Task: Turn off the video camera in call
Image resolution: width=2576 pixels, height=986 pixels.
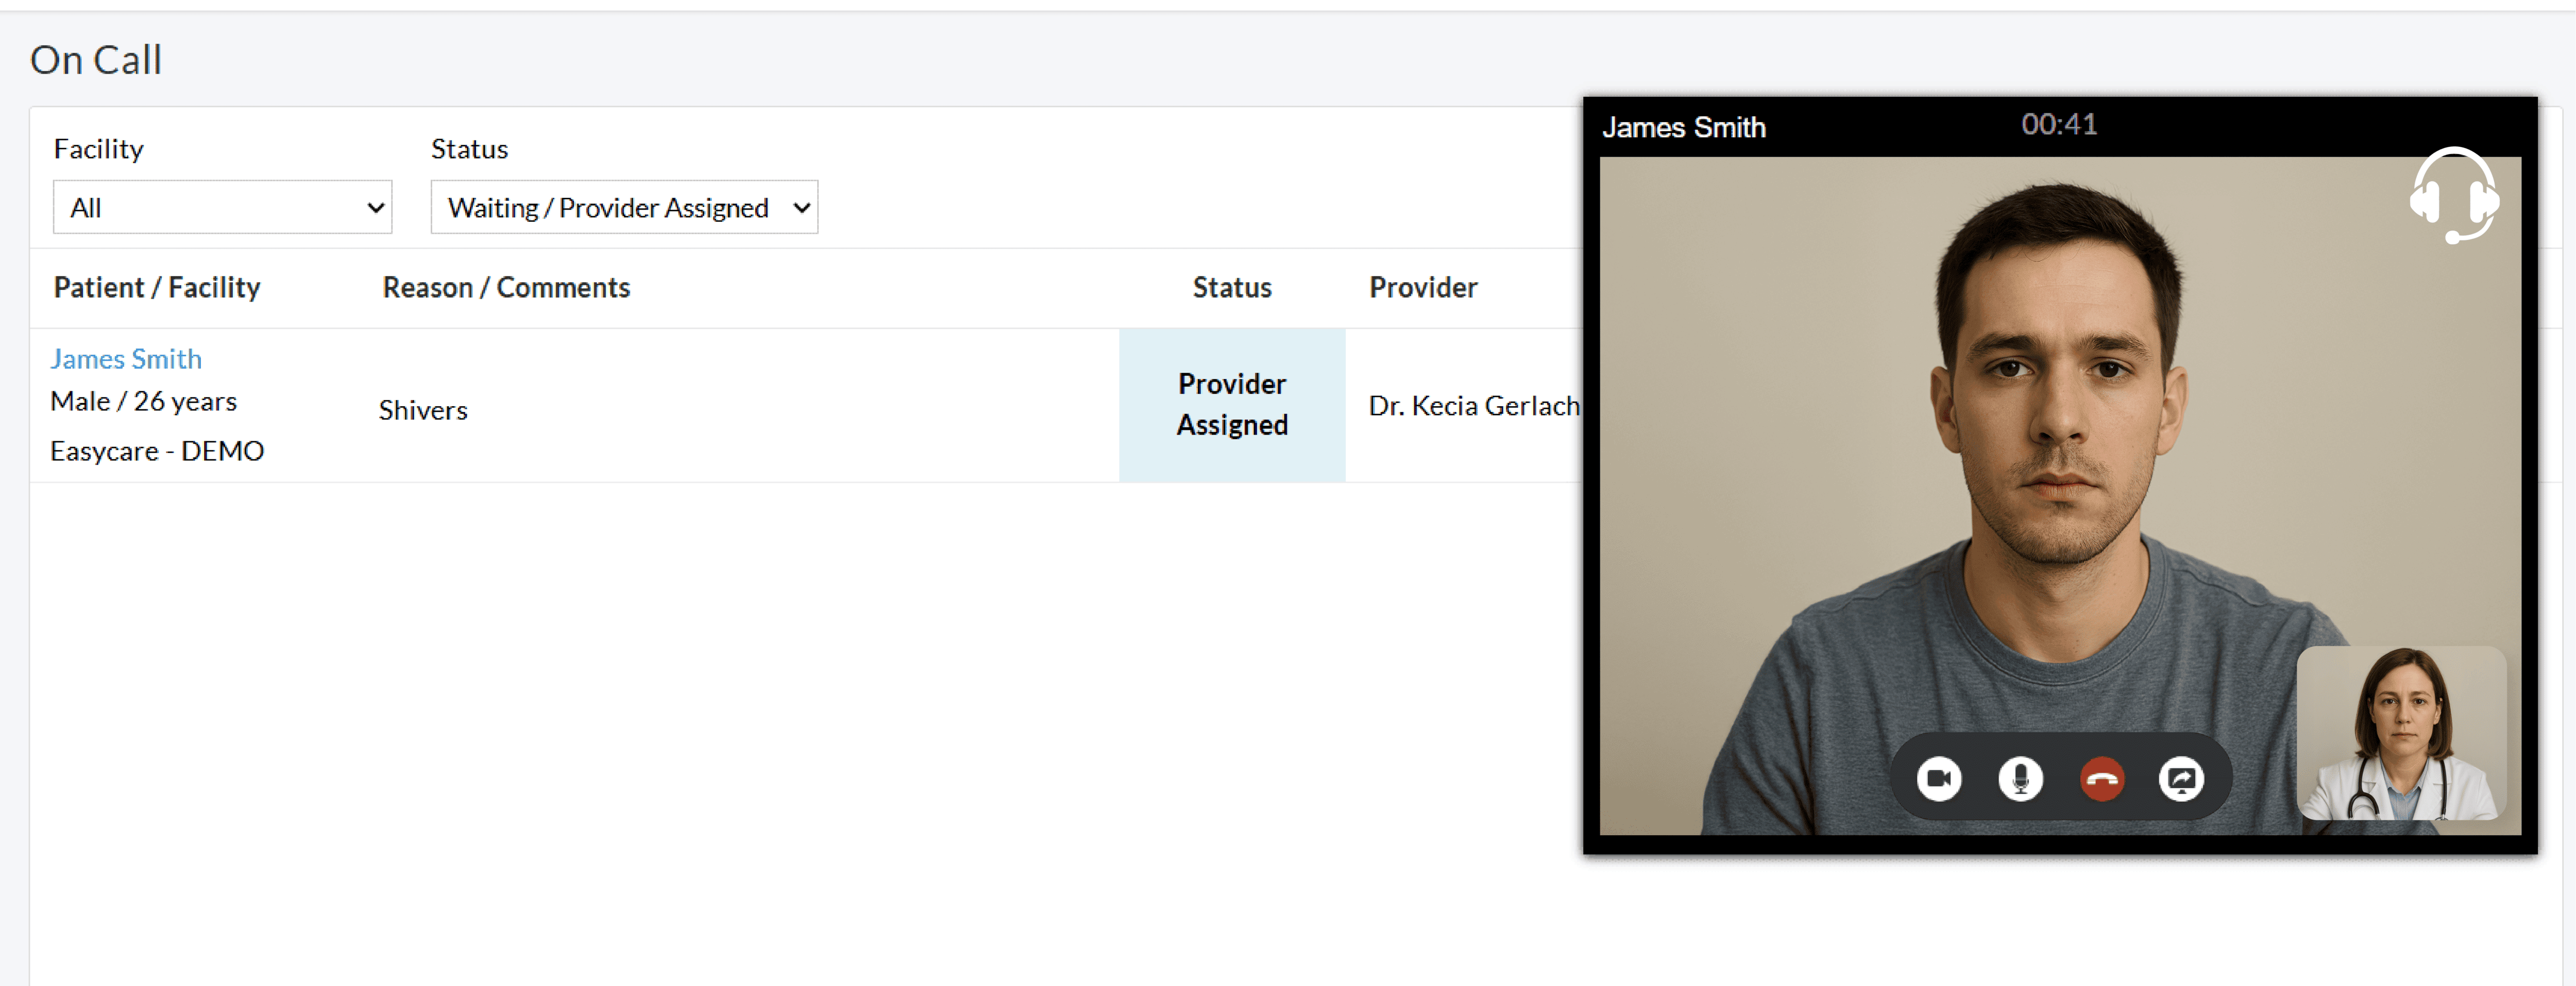Action: [1938, 778]
